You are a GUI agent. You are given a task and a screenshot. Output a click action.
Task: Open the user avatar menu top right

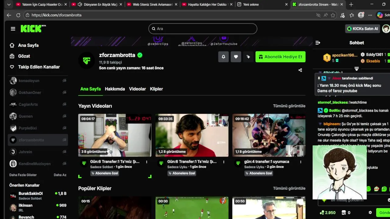[386, 29]
